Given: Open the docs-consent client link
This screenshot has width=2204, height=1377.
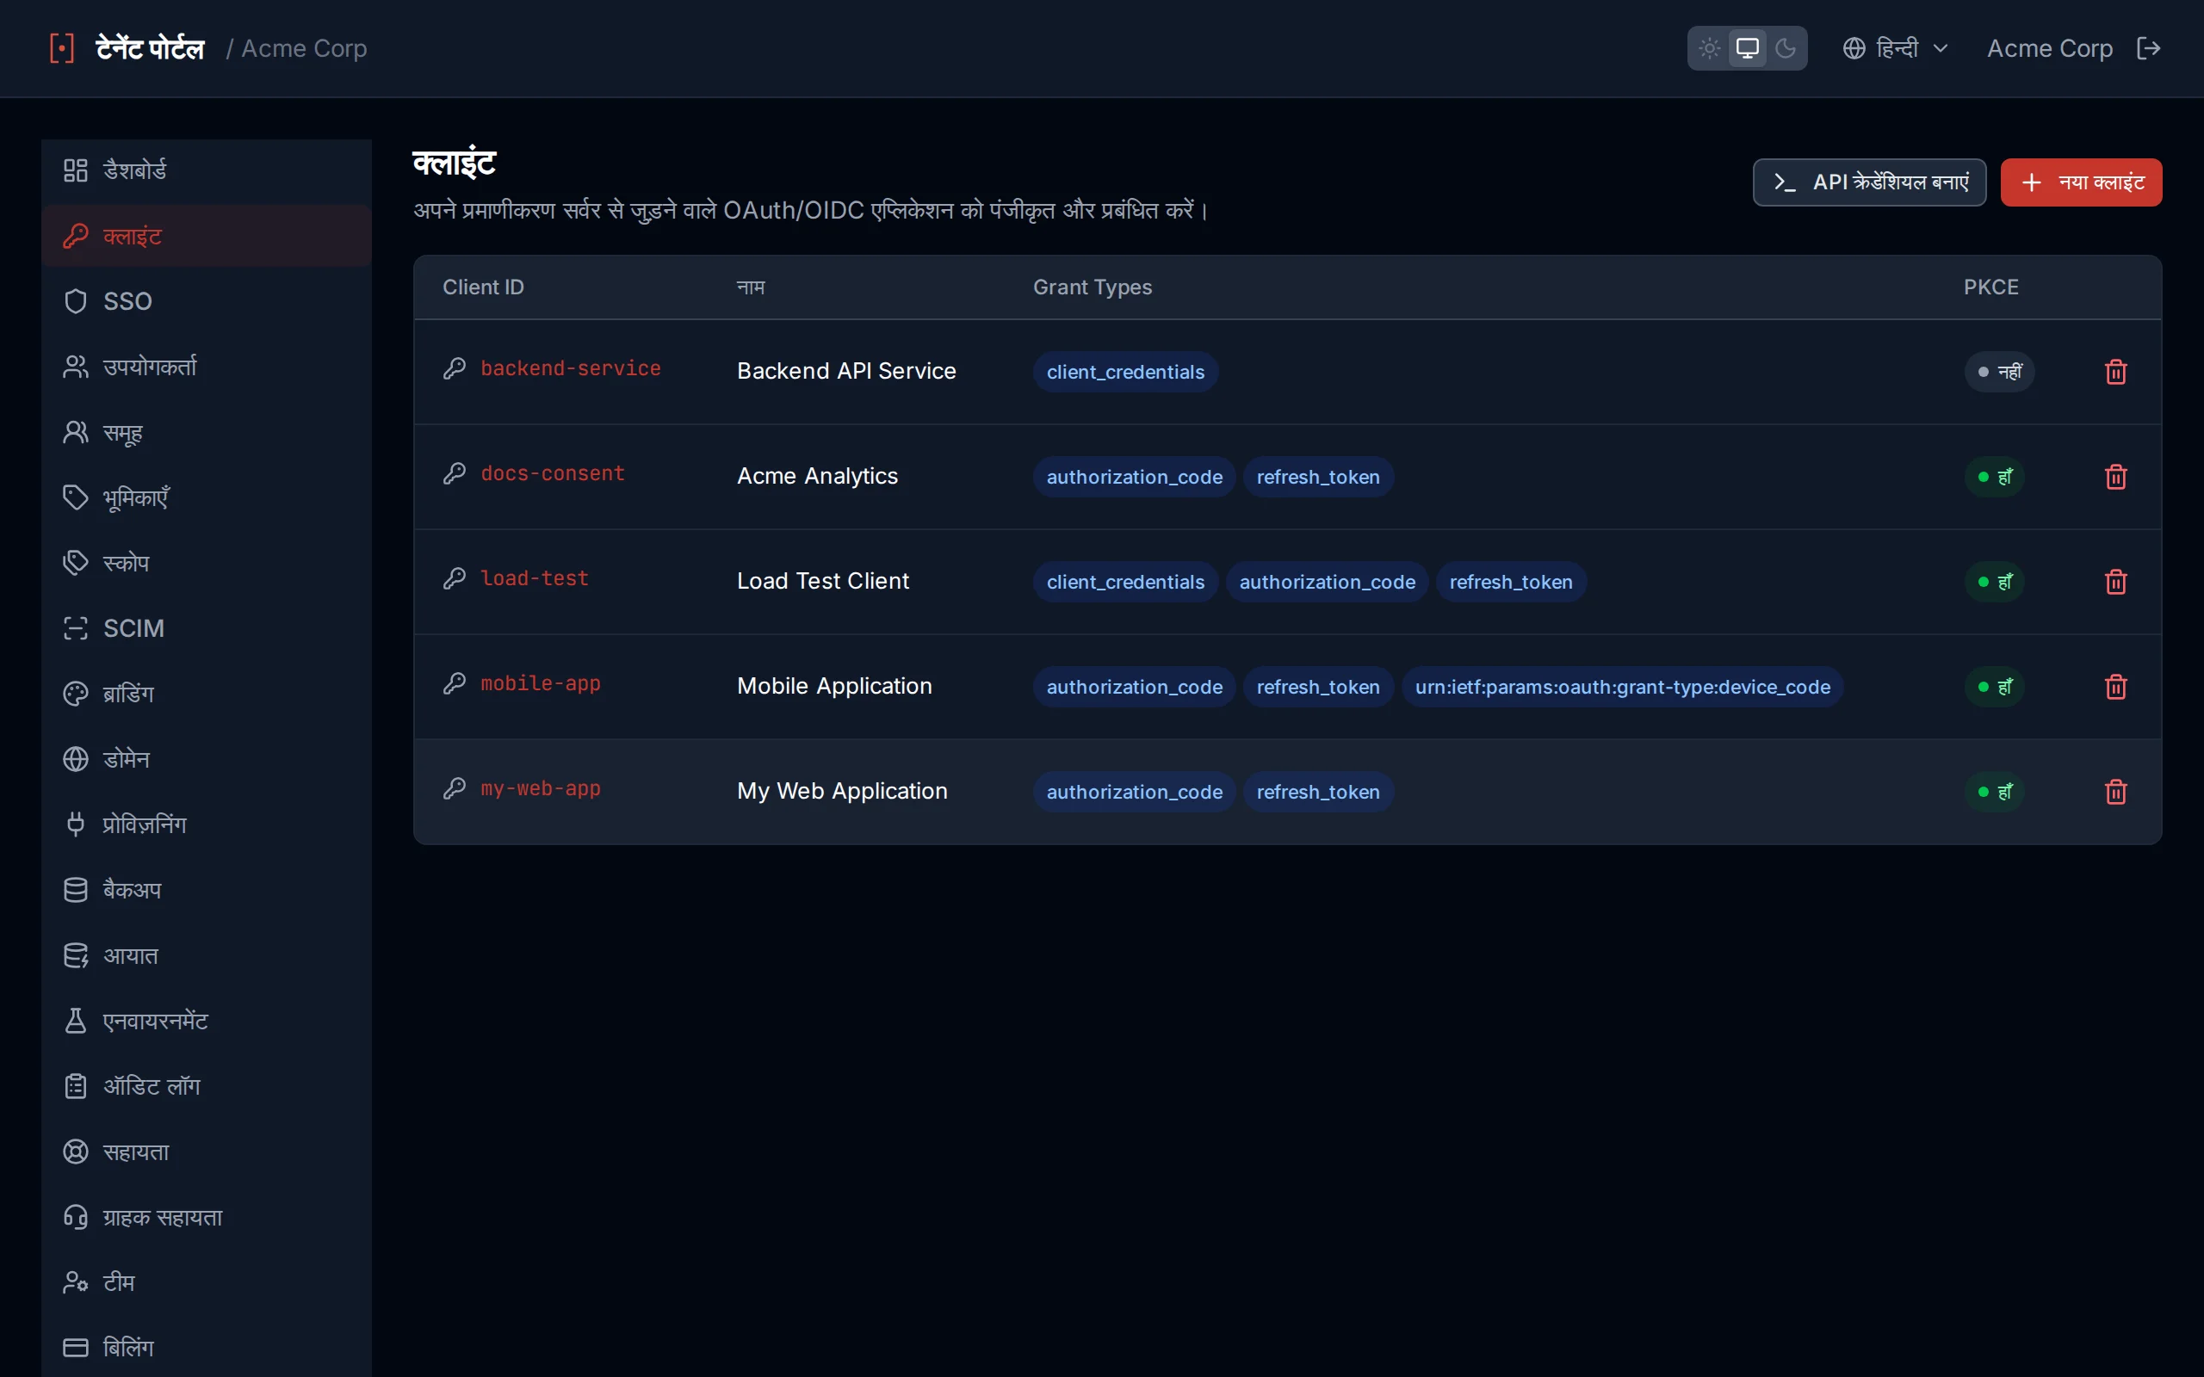Looking at the screenshot, I should coord(553,473).
